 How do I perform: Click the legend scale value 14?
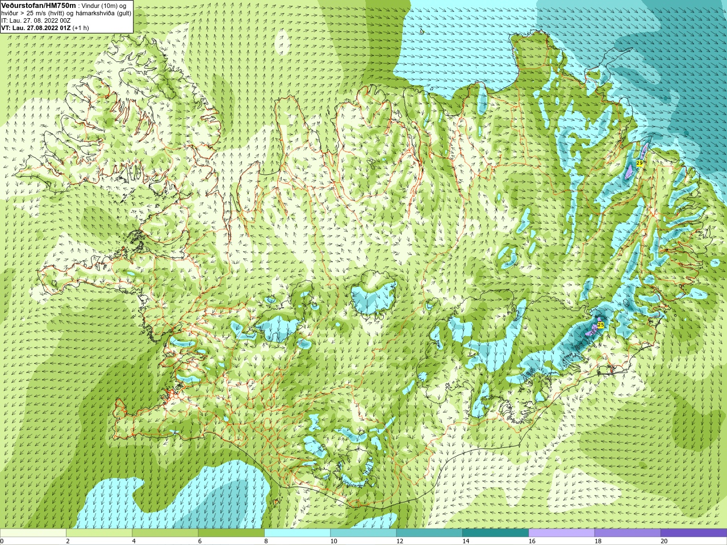coord(466,541)
